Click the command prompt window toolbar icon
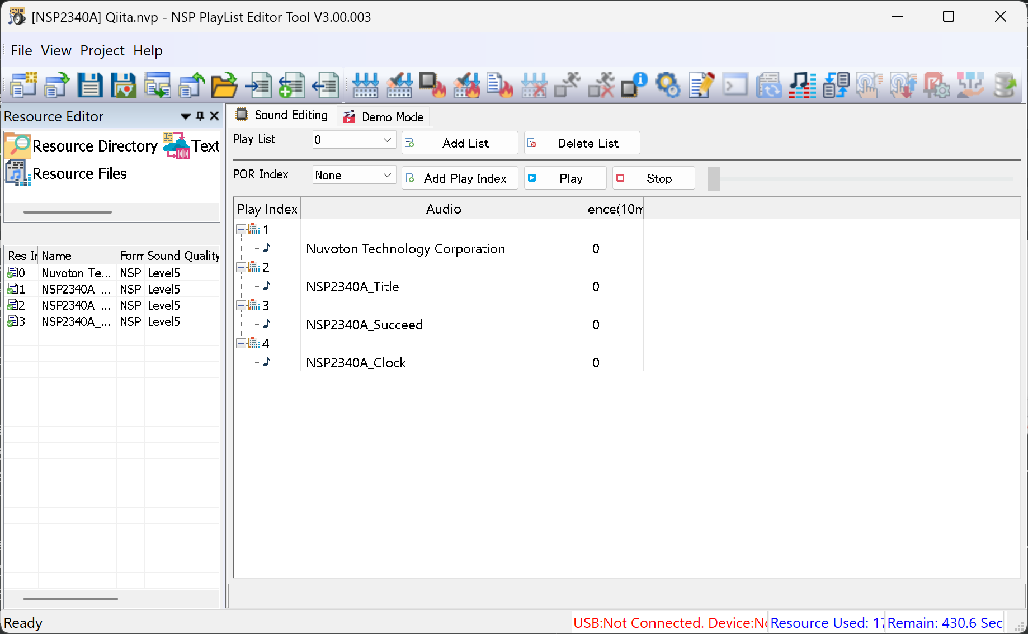 pyautogui.click(x=734, y=85)
